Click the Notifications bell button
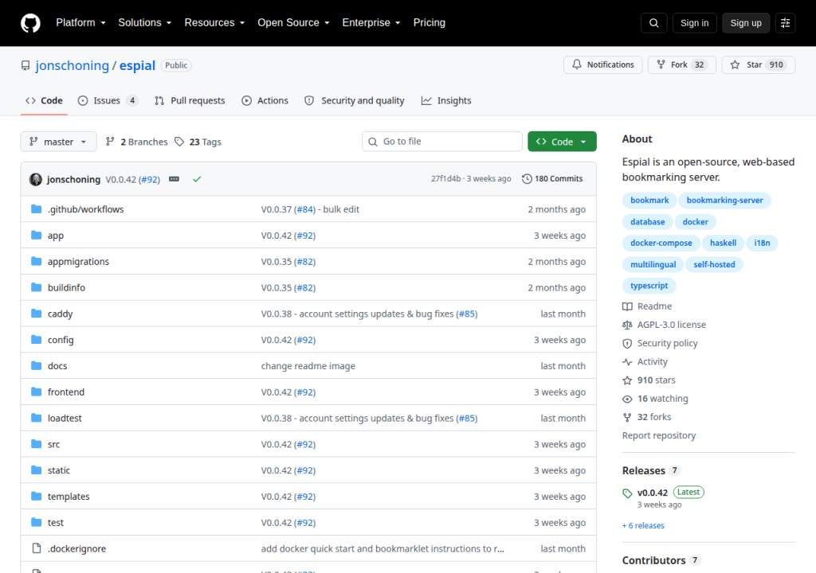 [x=602, y=64]
